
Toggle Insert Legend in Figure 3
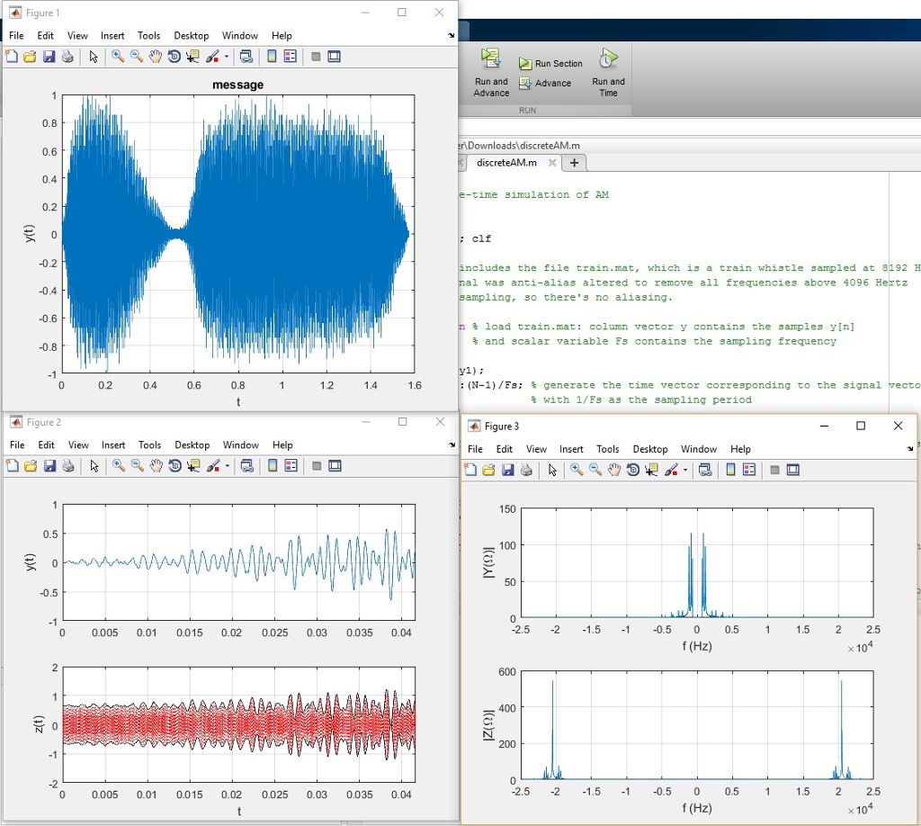pos(748,470)
